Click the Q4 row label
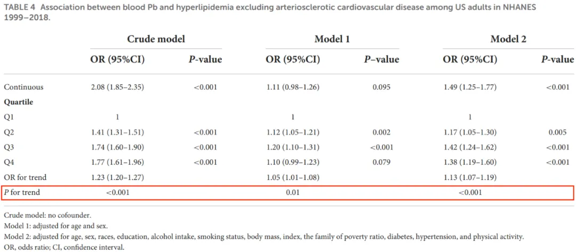The width and height of the screenshot is (576, 252). [x=9, y=162]
